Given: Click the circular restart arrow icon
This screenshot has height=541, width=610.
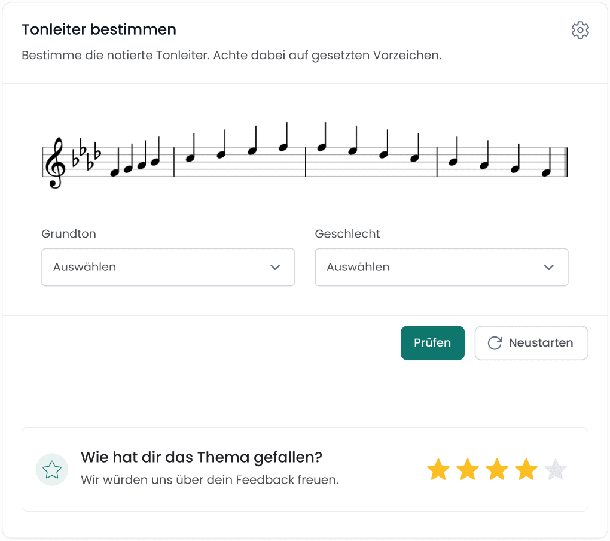Looking at the screenshot, I should [x=493, y=342].
